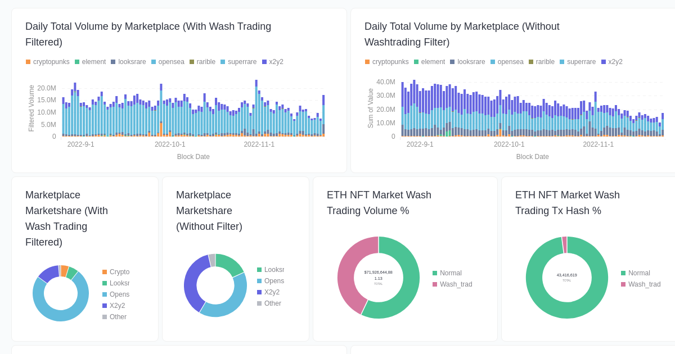Screen dimensions: 675x354
Task: Click the Other legend icon in unfiltered marketshare donut
Action: tap(258, 303)
